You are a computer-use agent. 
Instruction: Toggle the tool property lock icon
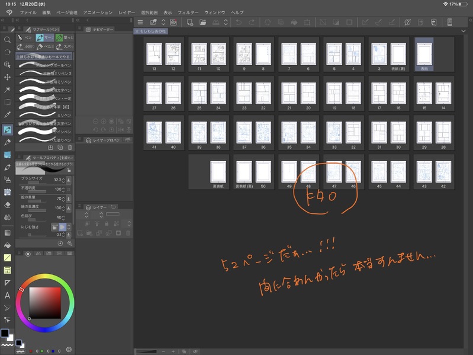point(69,170)
